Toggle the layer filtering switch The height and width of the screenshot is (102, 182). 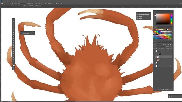pyautogui.click(x=173, y=44)
